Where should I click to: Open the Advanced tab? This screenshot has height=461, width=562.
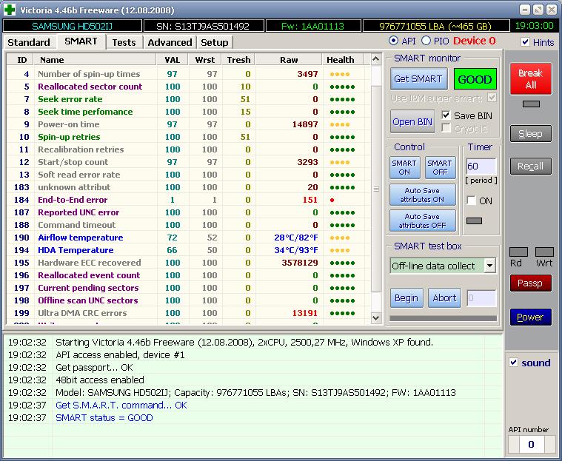(170, 42)
